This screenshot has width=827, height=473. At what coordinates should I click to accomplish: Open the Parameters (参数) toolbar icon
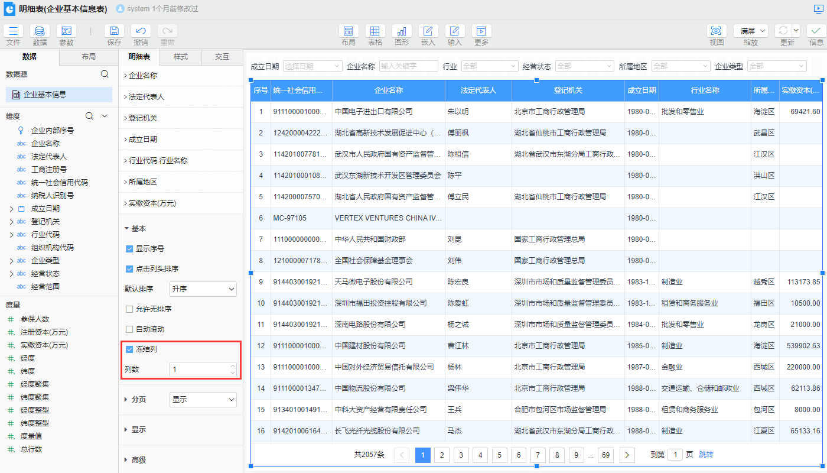click(66, 31)
